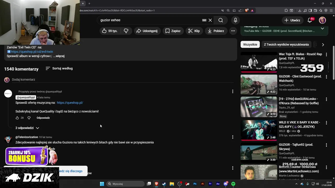Open the on-screen keyboard icon in search box

pos(204,20)
